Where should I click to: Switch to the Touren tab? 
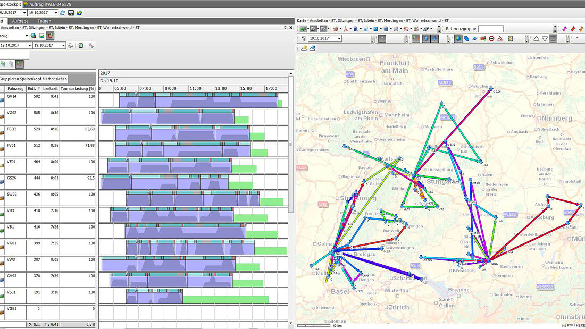[x=44, y=21]
